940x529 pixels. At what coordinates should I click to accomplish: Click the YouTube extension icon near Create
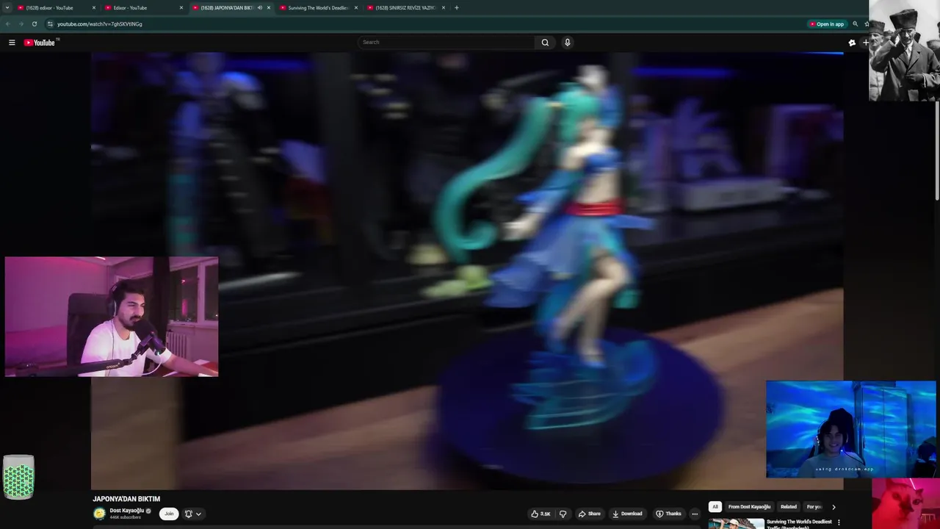tap(852, 43)
